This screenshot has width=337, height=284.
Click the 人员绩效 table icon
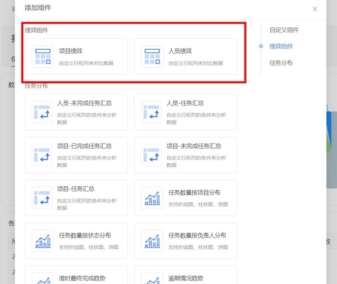tap(152, 56)
